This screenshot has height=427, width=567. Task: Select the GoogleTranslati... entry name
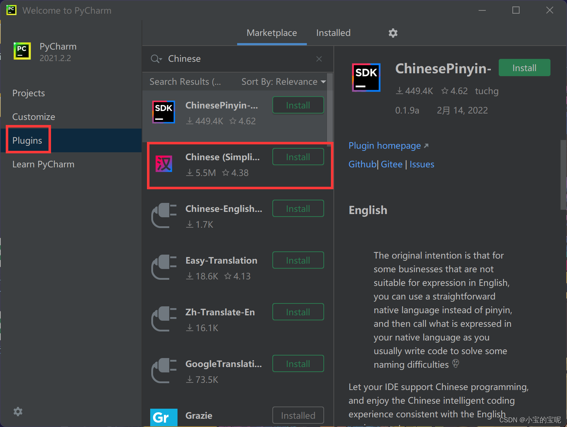223,364
